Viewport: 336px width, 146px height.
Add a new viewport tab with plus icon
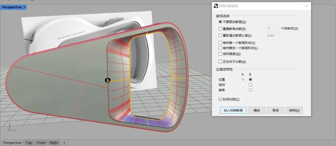pyautogui.click(x=64, y=143)
